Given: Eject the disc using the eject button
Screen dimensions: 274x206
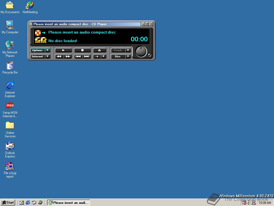Looking at the screenshot, I should pyautogui.click(x=100, y=50).
